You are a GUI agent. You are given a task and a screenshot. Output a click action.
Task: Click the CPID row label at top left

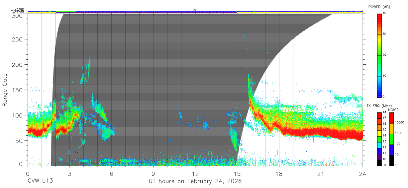pyautogui.click(x=20, y=10)
